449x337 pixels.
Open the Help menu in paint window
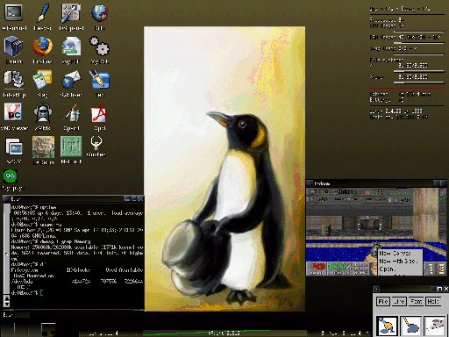pos(432,301)
